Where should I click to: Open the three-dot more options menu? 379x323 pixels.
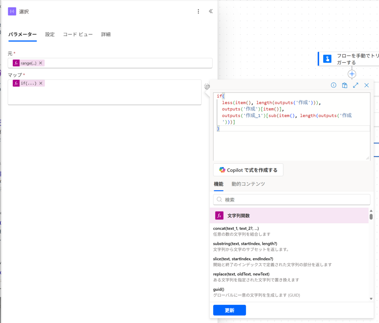click(198, 11)
